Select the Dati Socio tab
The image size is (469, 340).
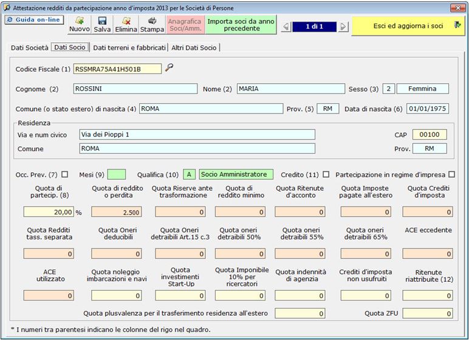coord(70,47)
